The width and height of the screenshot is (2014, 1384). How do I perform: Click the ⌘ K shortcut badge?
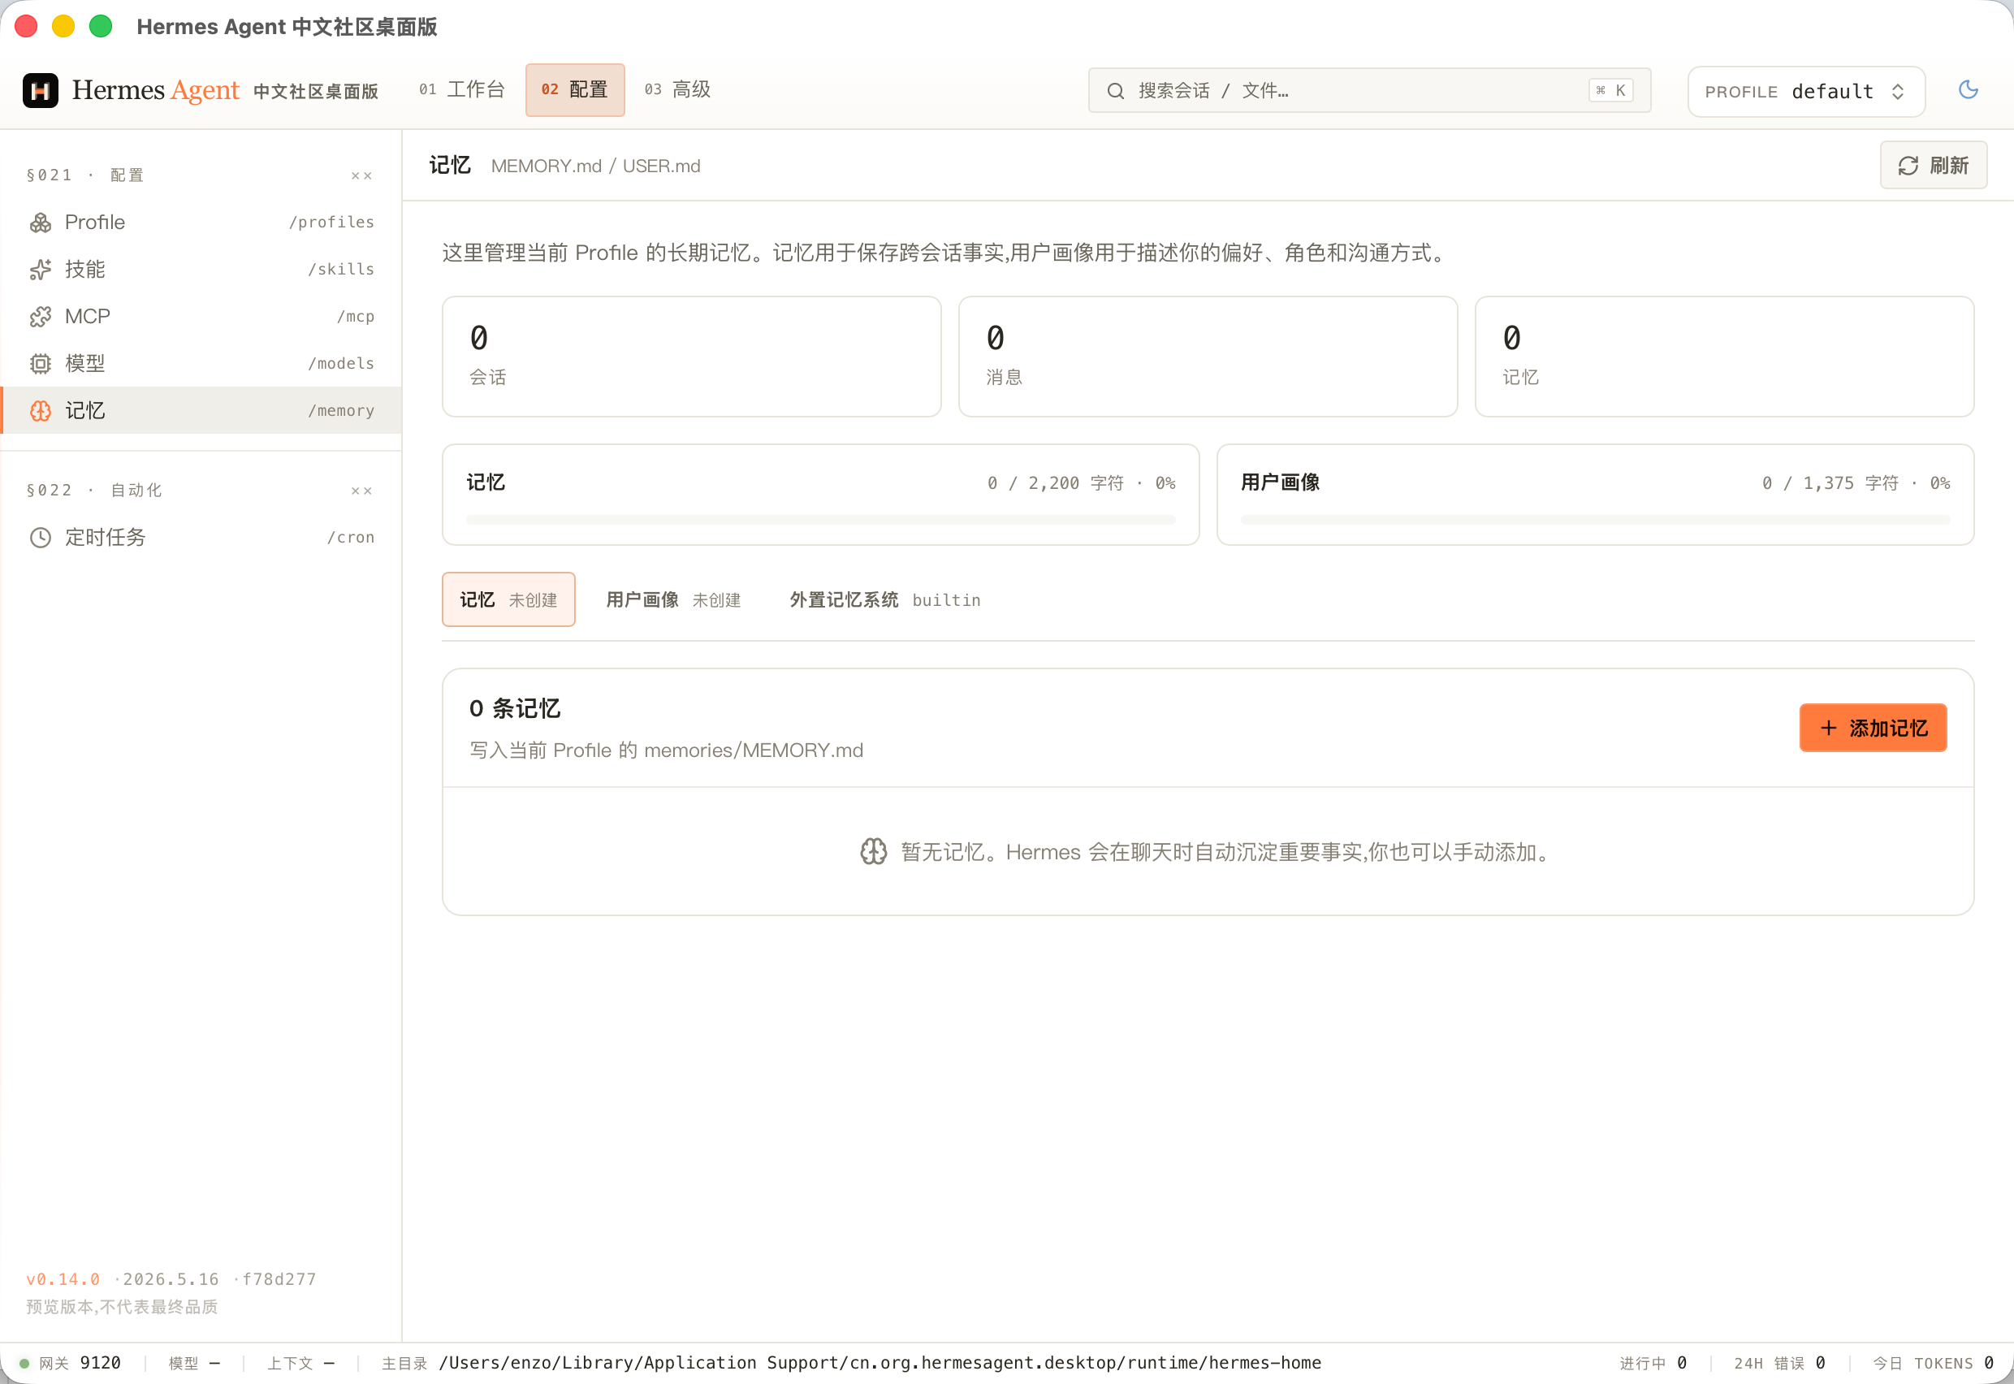[x=1611, y=90]
